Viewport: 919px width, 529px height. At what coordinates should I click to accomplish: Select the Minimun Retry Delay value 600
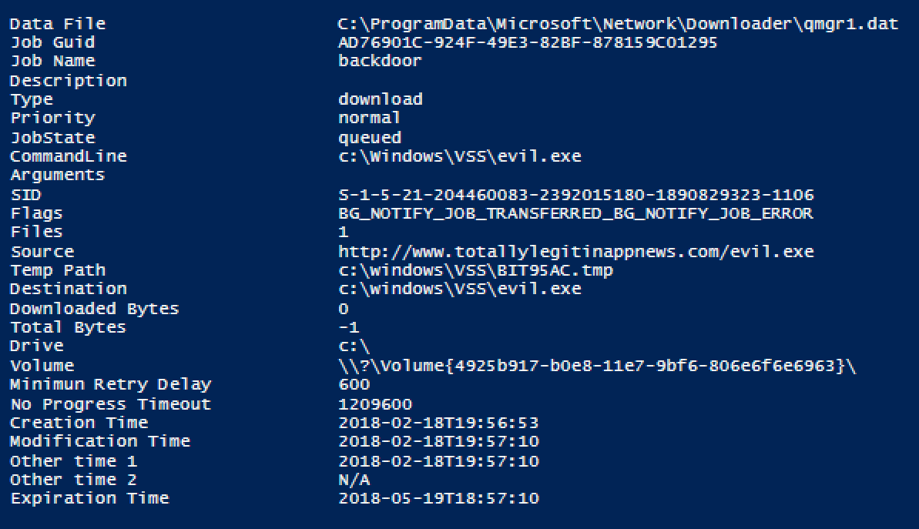pyautogui.click(x=354, y=385)
